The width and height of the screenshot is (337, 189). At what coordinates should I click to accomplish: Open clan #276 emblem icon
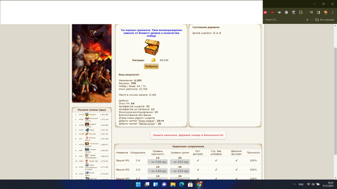coord(87,173)
